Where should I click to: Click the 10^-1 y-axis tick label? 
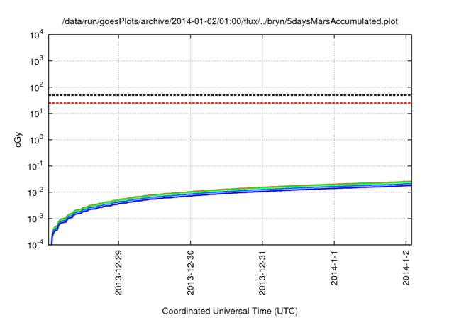click(35, 167)
